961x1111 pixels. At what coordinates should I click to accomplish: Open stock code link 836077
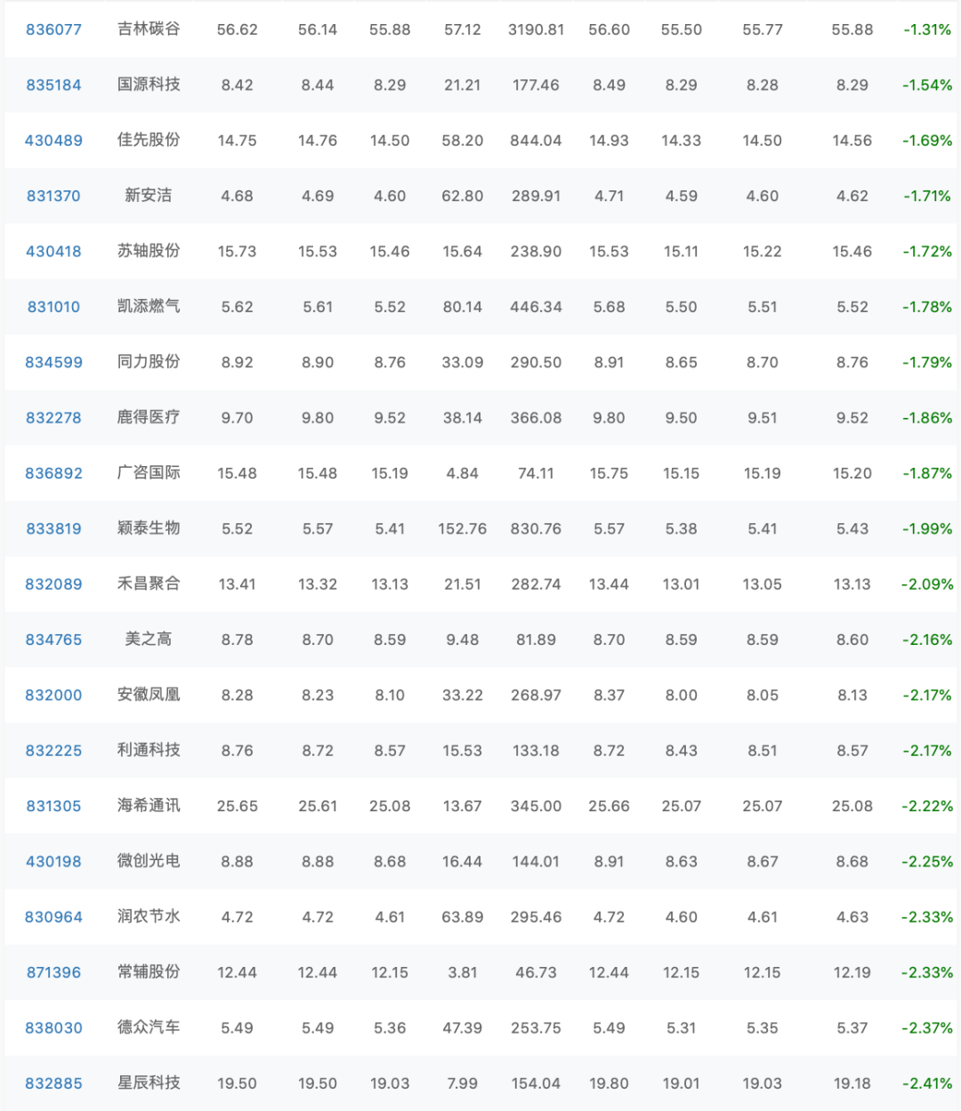[53, 29]
